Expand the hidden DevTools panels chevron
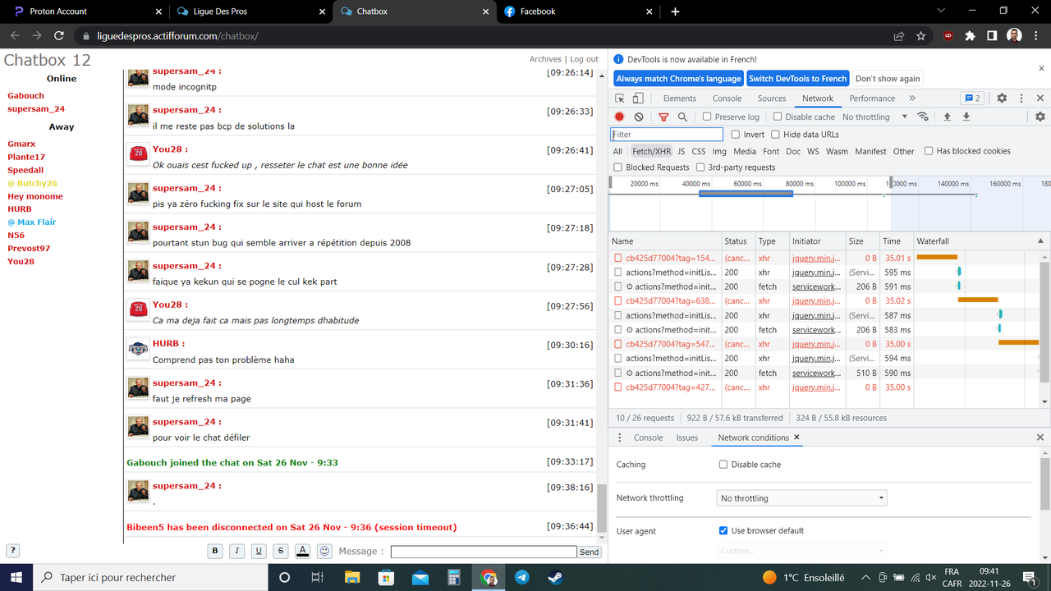The height and width of the screenshot is (591, 1051). coord(912,98)
